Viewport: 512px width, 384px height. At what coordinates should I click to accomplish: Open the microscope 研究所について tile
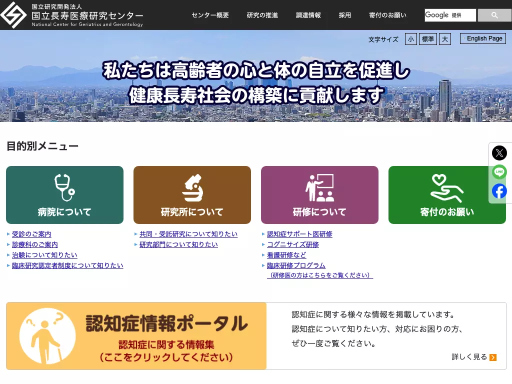tap(192, 195)
